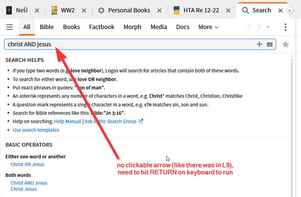301x197 pixels.
Task: Close the Personal Books tab
Action: click(159, 10)
